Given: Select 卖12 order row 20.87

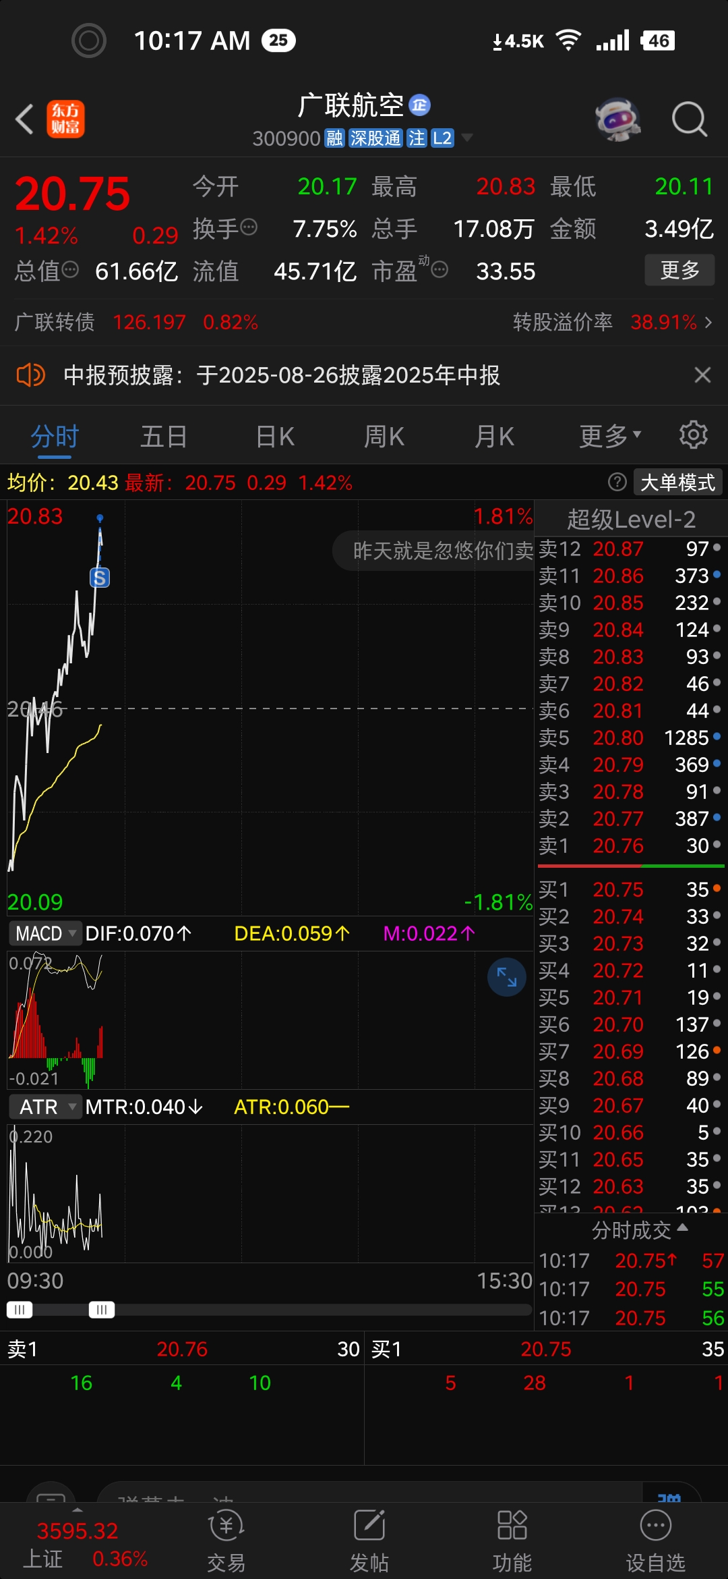Looking at the screenshot, I should point(630,549).
